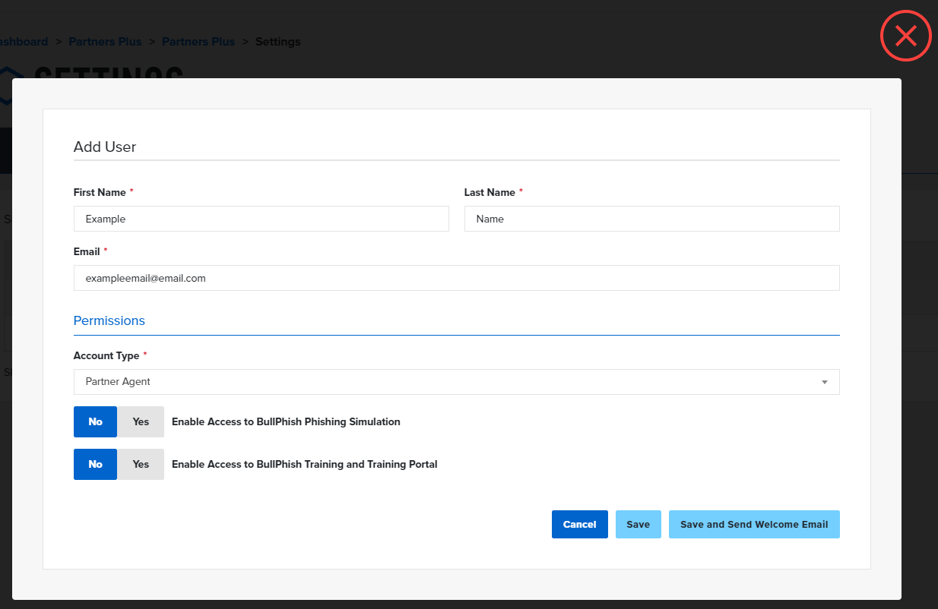The image size is (938, 609).
Task: Open second Partners Plus breadcrumb link
Action: 198,42
